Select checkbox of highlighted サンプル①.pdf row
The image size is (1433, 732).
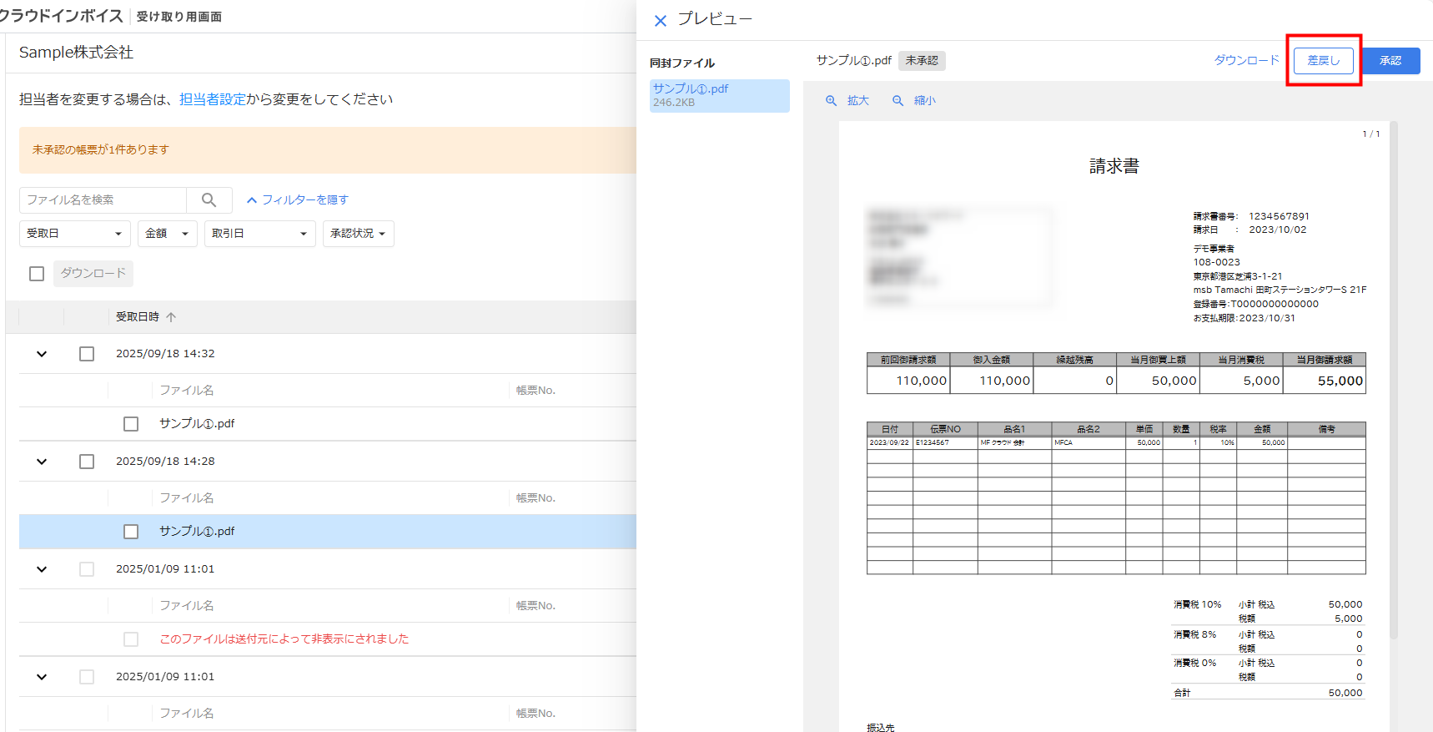(x=131, y=532)
